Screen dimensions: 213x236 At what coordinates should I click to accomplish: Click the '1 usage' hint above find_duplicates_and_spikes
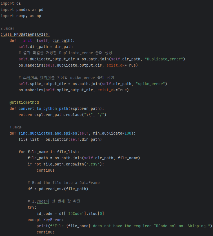tap(15, 127)
